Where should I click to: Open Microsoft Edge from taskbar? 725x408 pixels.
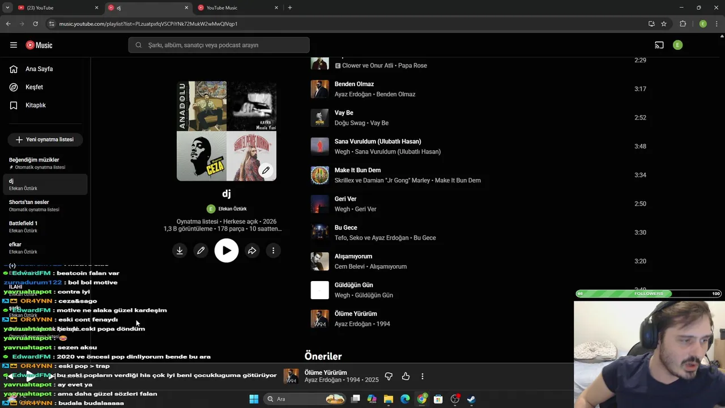[405, 399]
